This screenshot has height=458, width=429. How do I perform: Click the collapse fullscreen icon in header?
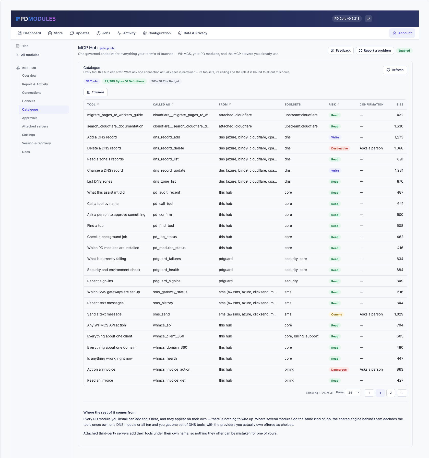(x=368, y=19)
